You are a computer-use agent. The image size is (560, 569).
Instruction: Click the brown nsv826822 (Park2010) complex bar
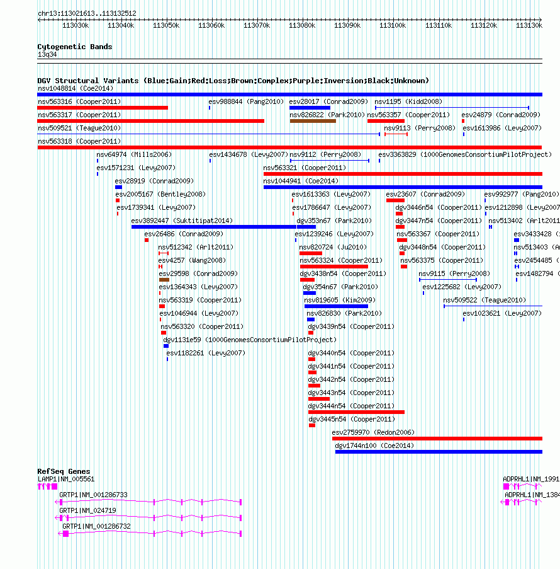pos(313,121)
